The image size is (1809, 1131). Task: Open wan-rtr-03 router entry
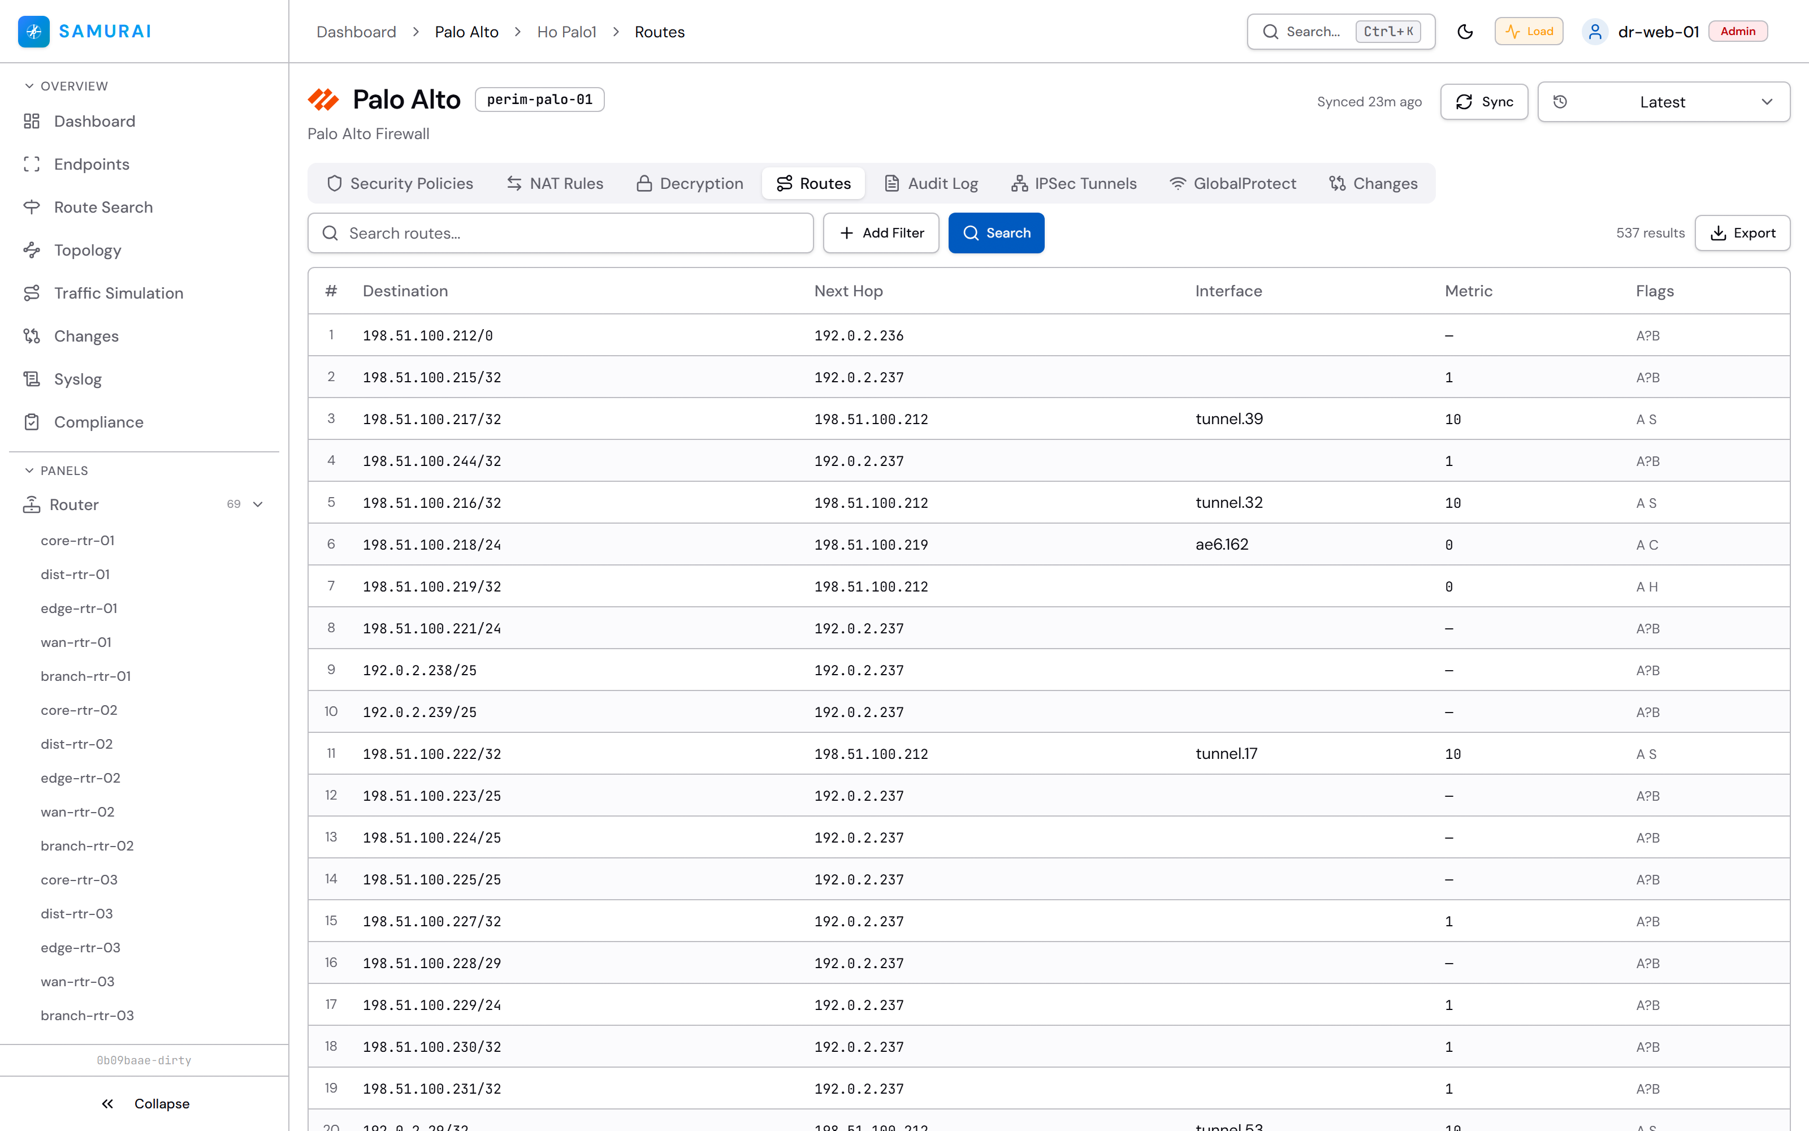pyautogui.click(x=78, y=981)
